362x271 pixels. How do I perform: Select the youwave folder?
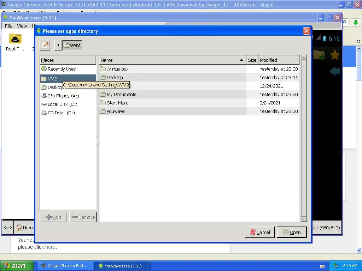199,112
